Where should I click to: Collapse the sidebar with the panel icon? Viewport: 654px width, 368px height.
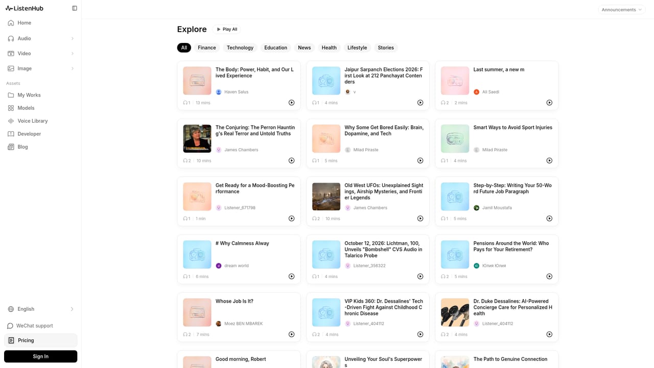[75, 8]
